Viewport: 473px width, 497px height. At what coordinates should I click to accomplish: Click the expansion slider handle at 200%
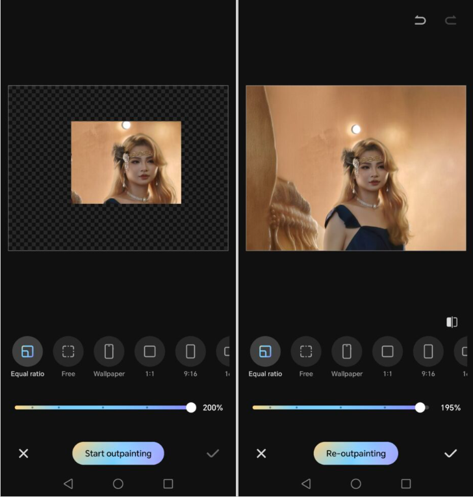click(x=191, y=407)
